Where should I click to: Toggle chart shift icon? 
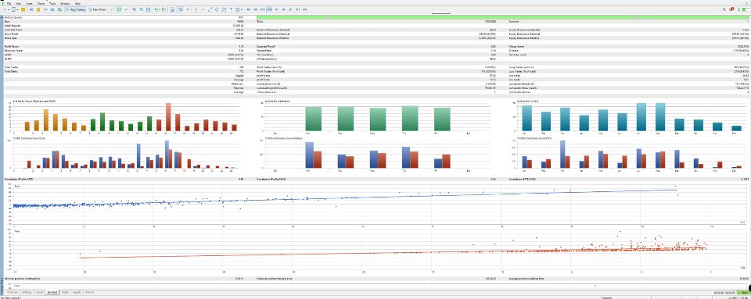pos(163,9)
